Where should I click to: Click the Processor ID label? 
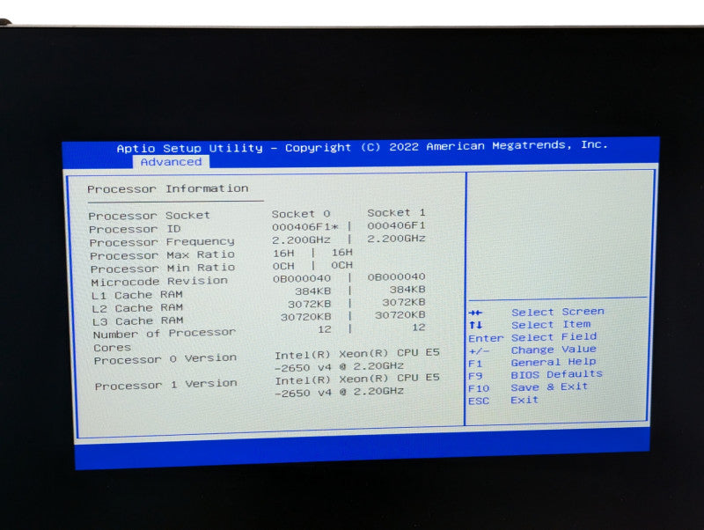click(135, 229)
